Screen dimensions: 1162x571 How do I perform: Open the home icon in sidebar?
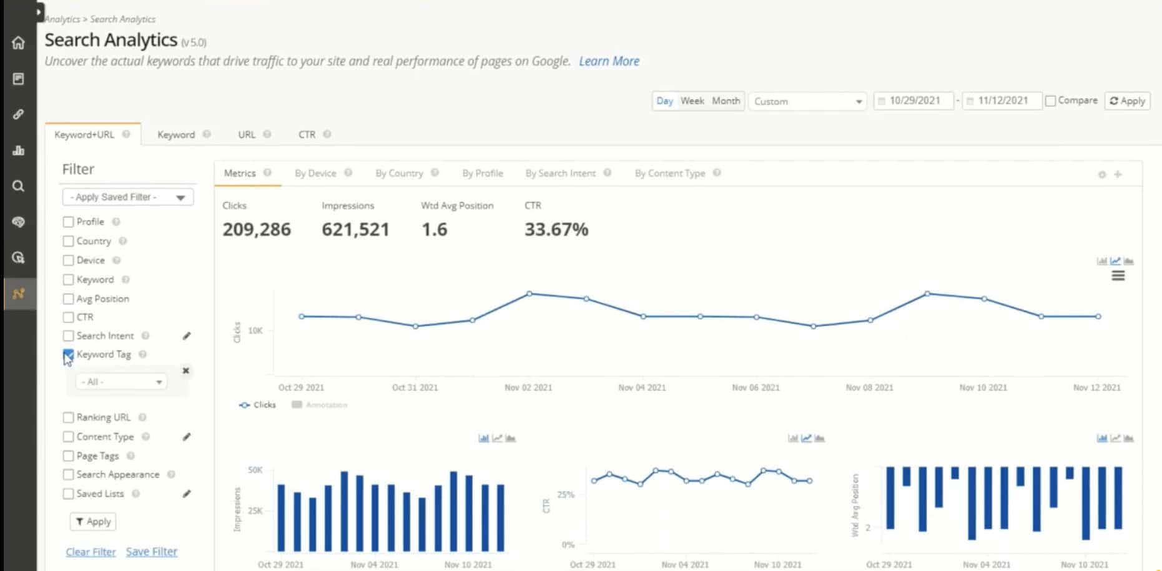click(18, 42)
